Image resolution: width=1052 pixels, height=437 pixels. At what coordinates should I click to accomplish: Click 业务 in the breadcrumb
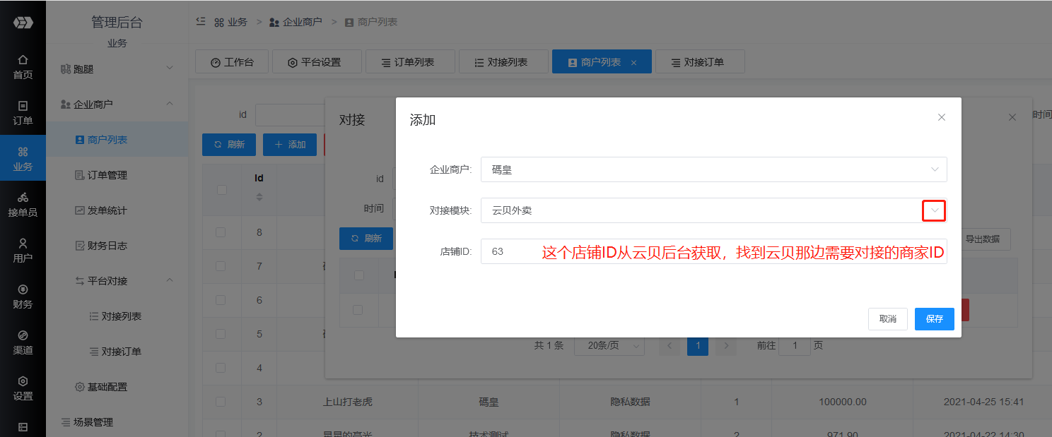coord(231,22)
